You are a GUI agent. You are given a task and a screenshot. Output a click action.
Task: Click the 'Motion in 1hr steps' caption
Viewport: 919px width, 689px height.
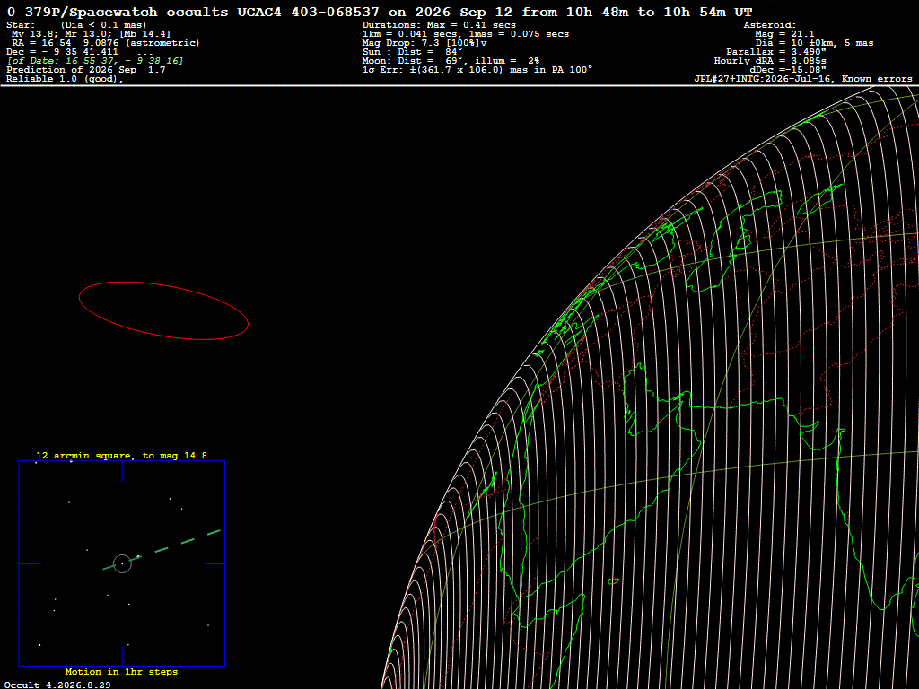click(x=121, y=671)
